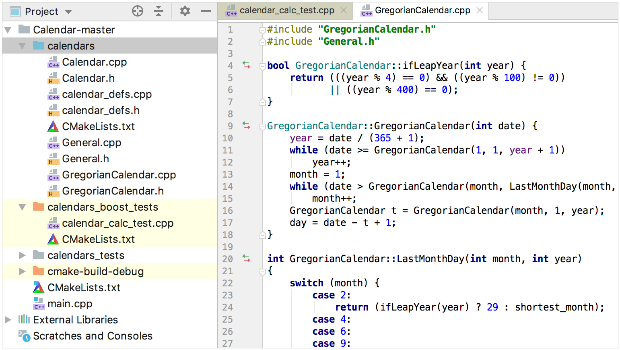Select General.h in project tree
This screenshot has height=350, width=620.
pos(85,159)
